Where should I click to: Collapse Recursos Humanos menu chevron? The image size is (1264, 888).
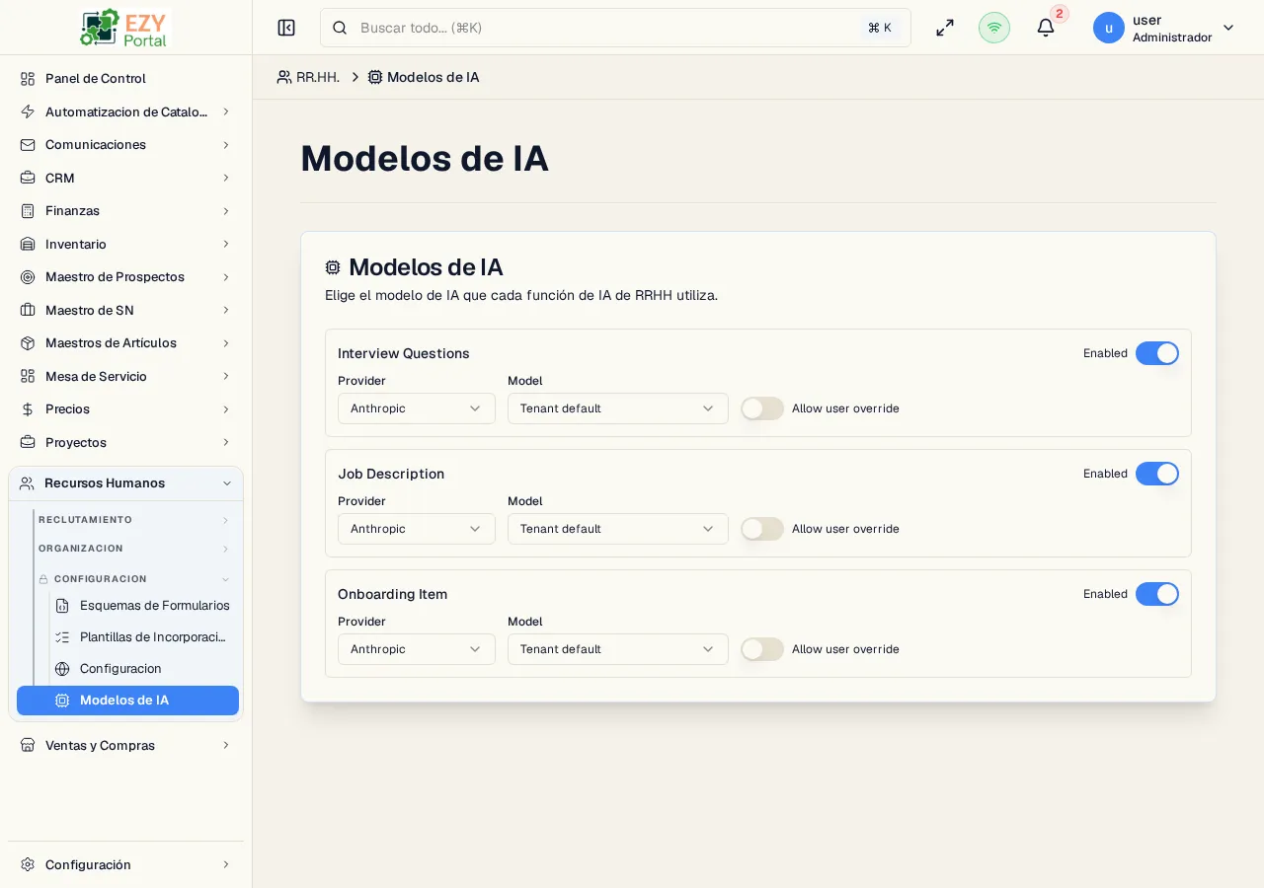(x=227, y=483)
